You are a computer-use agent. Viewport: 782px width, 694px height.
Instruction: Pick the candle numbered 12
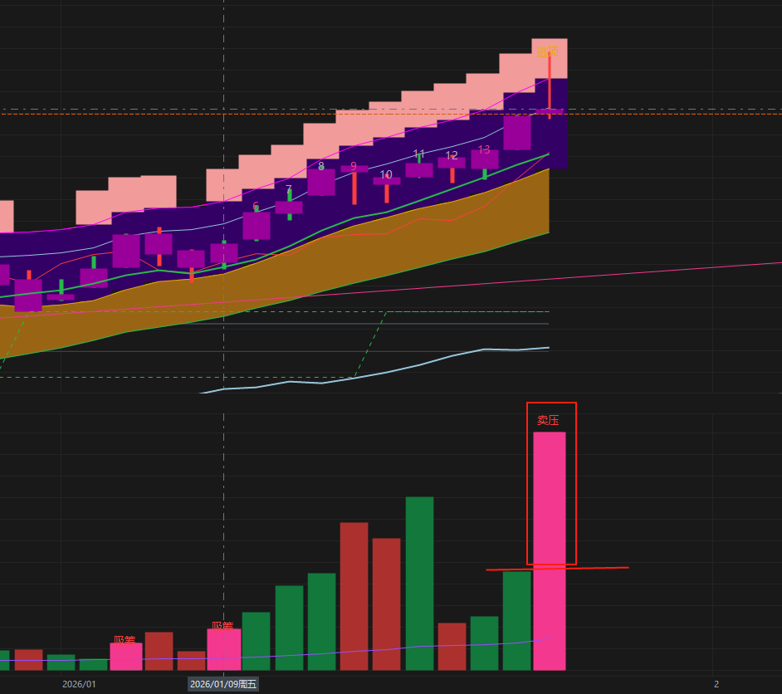[x=452, y=163]
